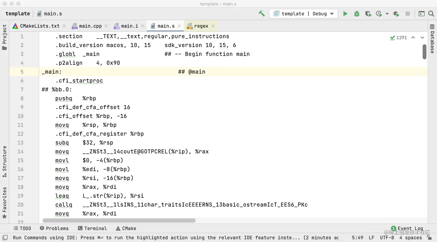Open the profiler options dropdown arrow
Image resolution: width=437 pixels, height=242 pixels.
(x=387, y=14)
